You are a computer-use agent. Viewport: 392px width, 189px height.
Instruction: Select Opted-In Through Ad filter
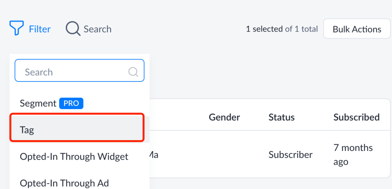tap(65, 183)
